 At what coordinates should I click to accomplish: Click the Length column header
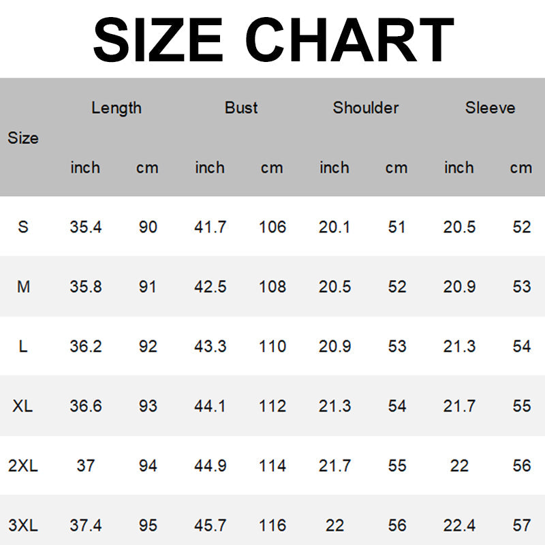point(116,108)
